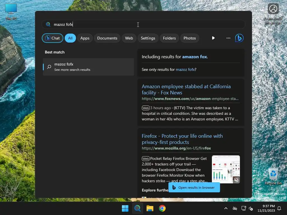Click the taskbar Search icon
287x215 pixels.
pyautogui.click(x=137, y=208)
